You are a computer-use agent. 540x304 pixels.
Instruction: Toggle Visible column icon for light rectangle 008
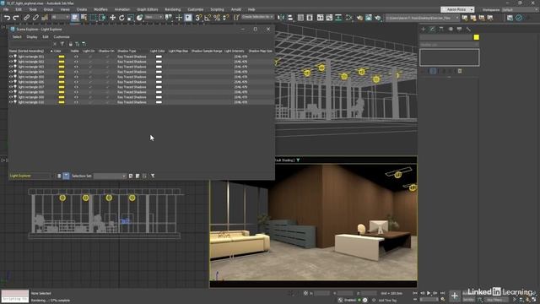click(x=76, y=92)
